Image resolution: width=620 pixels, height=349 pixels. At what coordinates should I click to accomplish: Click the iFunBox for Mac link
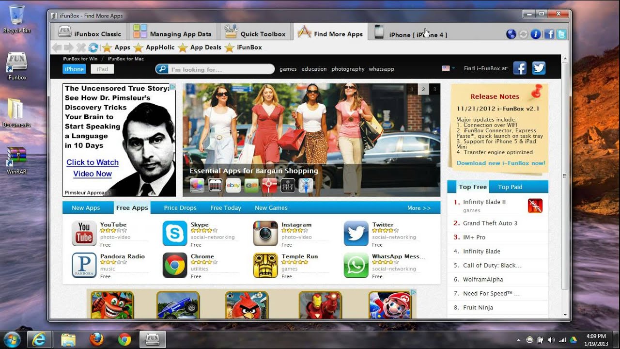(x=126, y=59)
